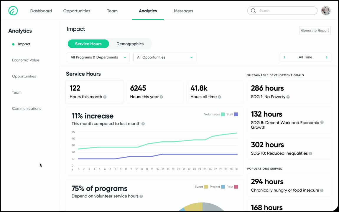
Task: Click the 286 hours SDG 1 card
Action: pyautogui.click(x=289, y=92)
